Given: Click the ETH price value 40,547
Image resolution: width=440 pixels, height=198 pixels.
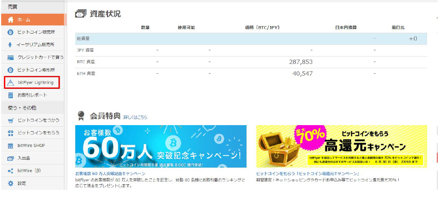Looking at the screenshot, I should point(303,74).
